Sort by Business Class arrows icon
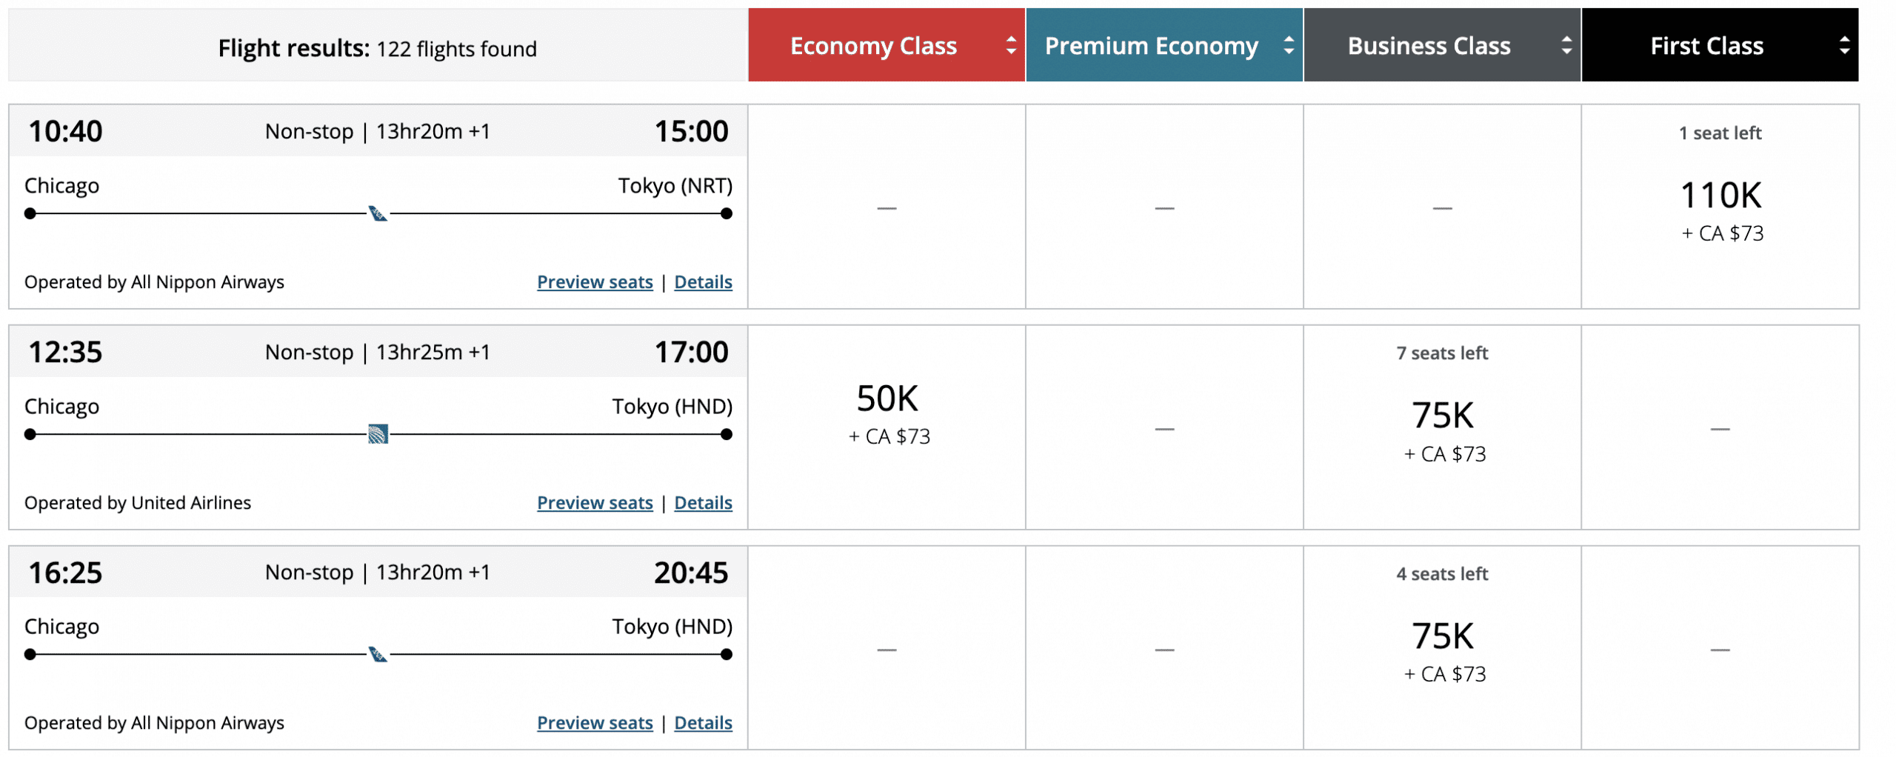The width and height of the screenshot is (1896, 757). 1566,46
